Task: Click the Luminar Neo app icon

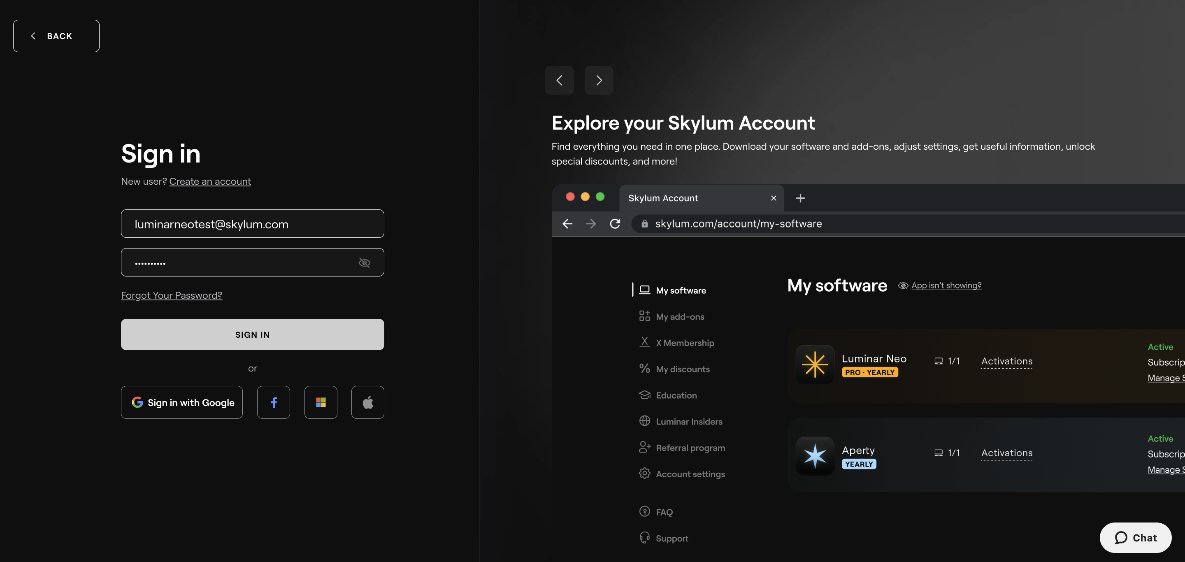Action: pyautogui.click(x=815, y=364)
